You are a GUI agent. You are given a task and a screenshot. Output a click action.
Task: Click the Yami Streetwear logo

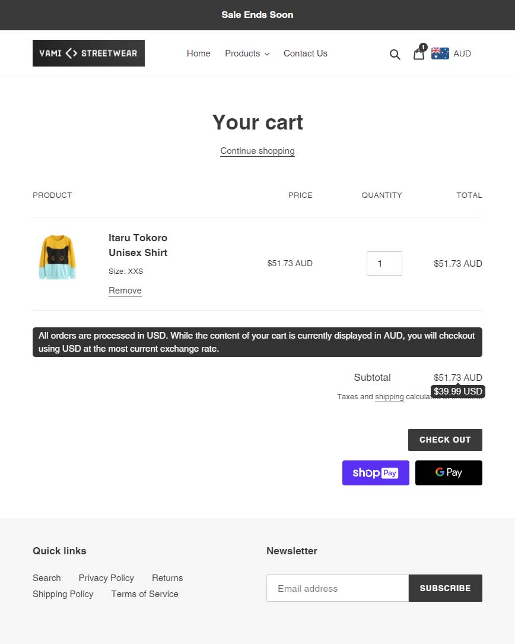coord(88,53)
